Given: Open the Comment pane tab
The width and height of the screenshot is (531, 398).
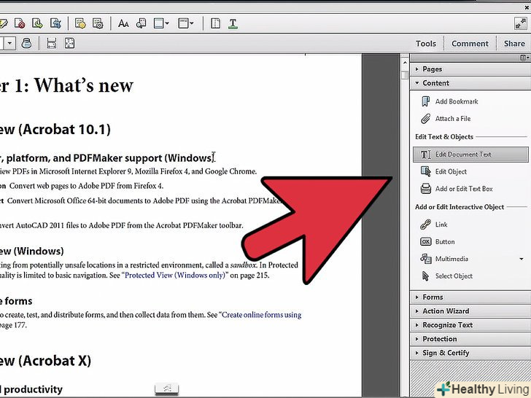Looking at the screenshot, I should pyautogui.click(x=470, y=44).
